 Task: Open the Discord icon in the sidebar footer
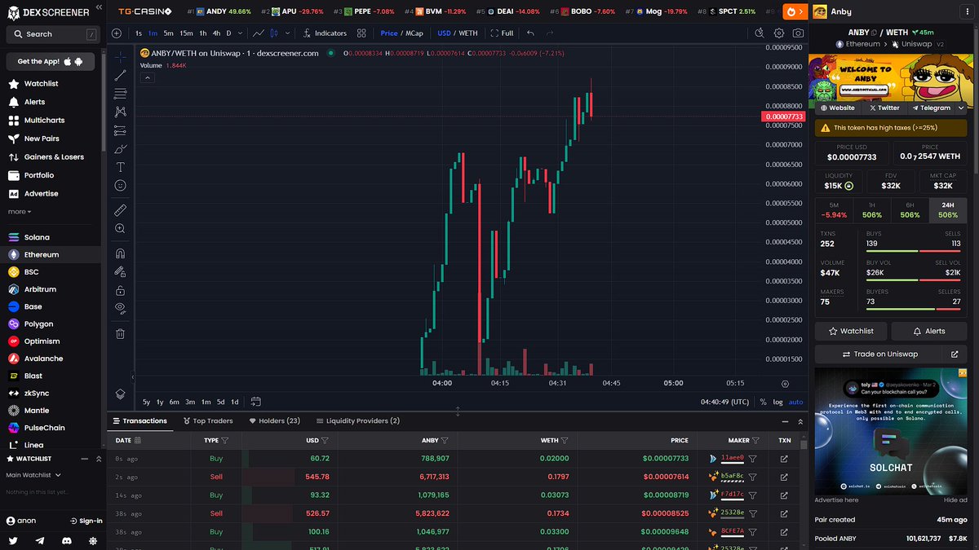pos(67,540)
